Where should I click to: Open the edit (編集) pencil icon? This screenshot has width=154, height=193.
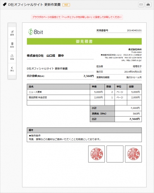click(x=12, y=33)
